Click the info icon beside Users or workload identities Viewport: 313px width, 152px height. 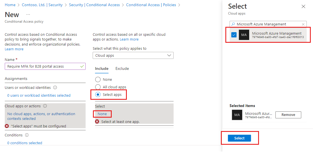(x=55, y=87)
